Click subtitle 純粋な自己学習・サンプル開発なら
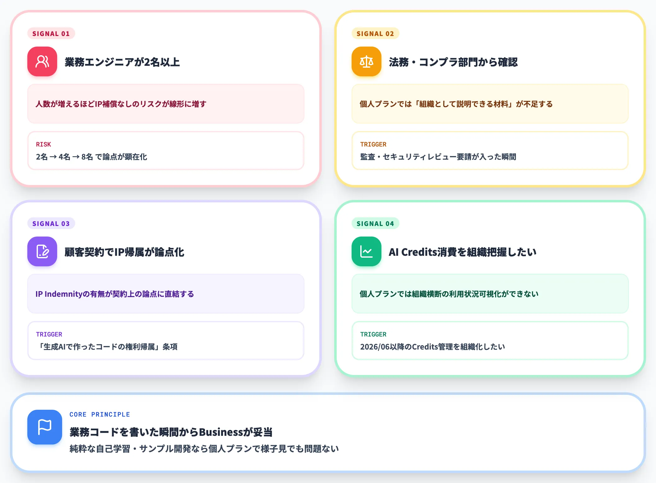The height and width of the screenshot is (483, 656). click(204, 449)
